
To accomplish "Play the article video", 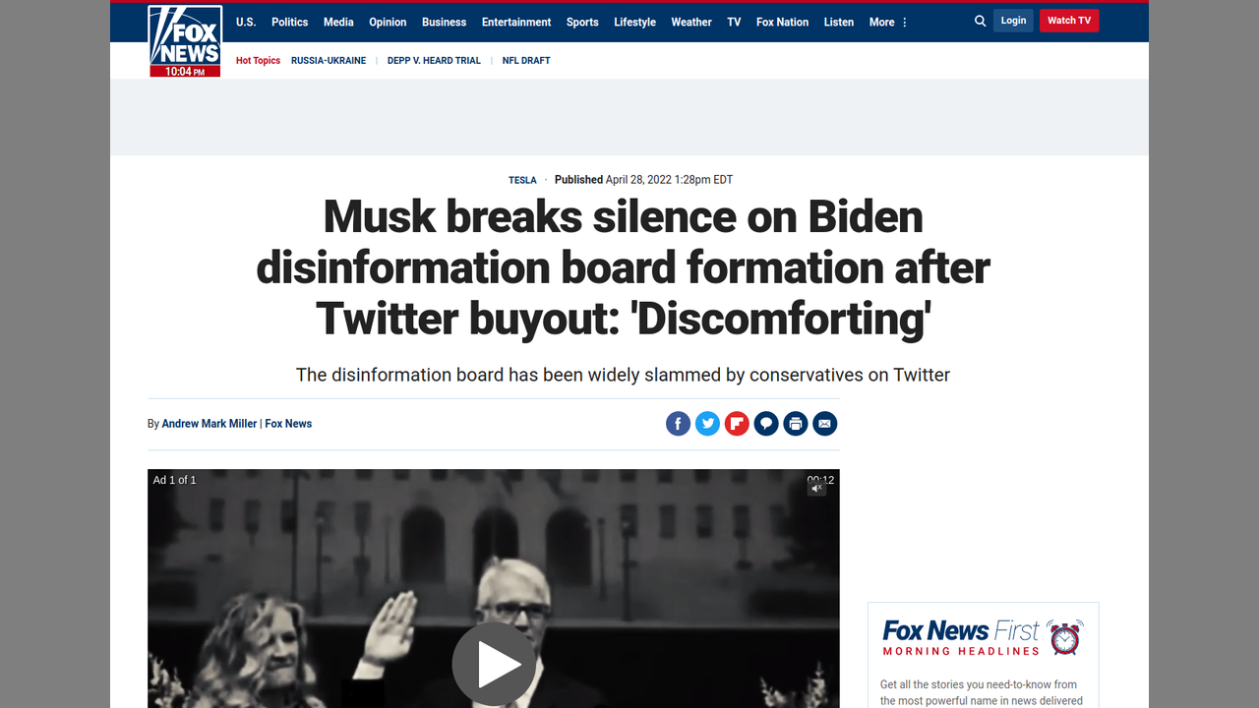I will click(x=494, y=666).
